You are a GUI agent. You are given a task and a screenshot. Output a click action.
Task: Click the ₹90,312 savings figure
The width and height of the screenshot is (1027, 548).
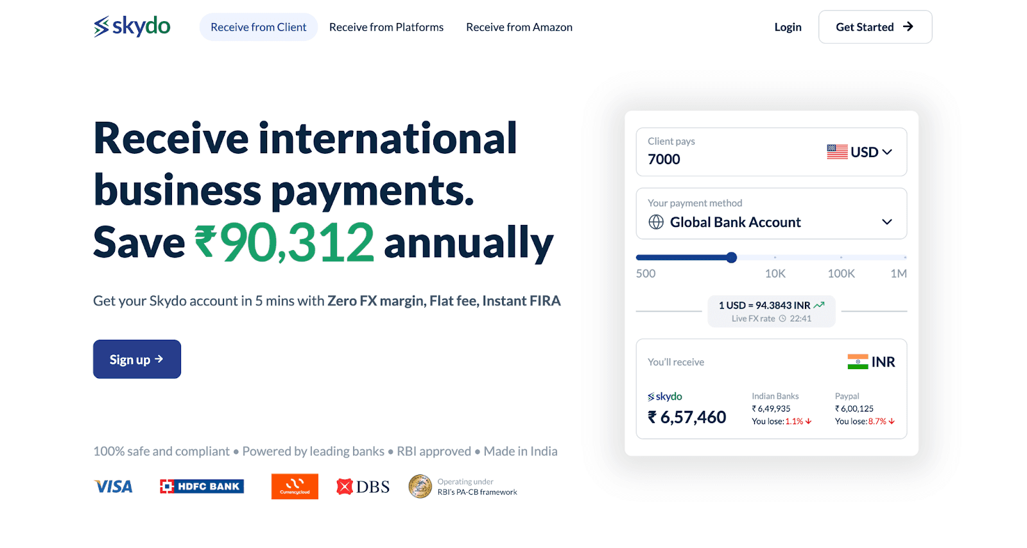coord(284,243)
